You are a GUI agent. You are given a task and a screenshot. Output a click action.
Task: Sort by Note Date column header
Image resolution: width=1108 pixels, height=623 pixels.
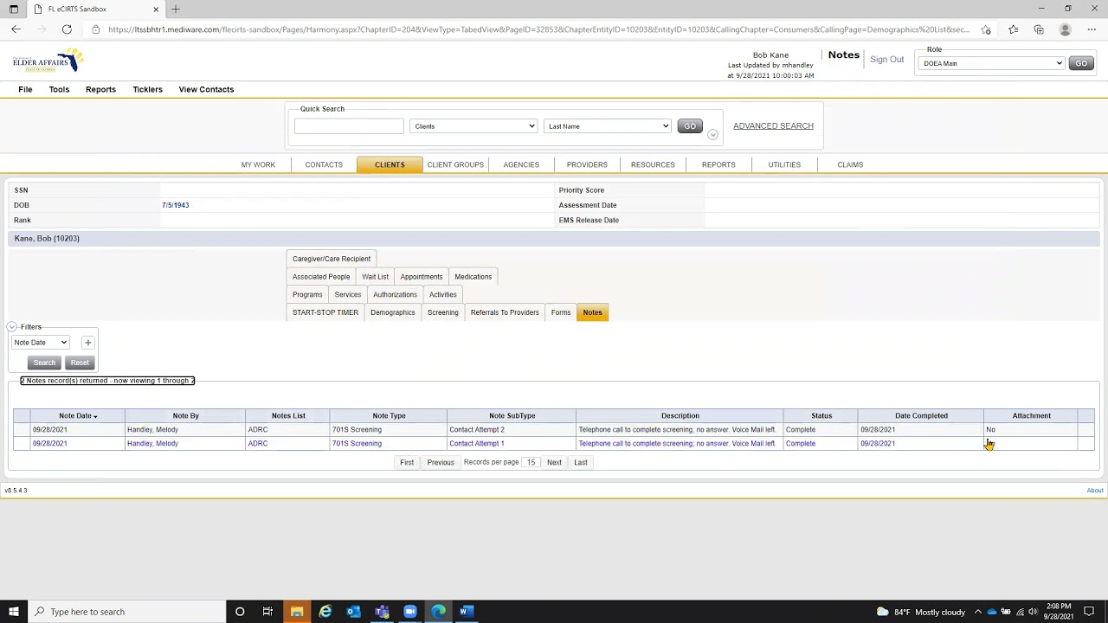(x=78, y=416)
